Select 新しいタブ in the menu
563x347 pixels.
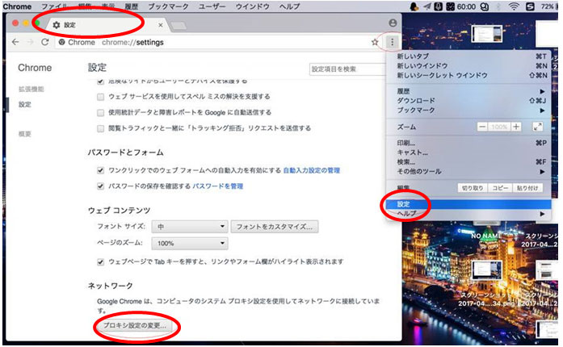(x=468, y=56)
